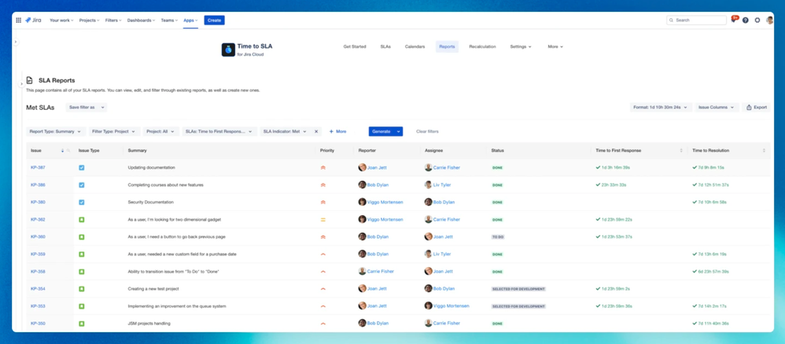Click the Generate report button
The height and width of the screenshot is (344, 785).
click(x=381, y=131)
